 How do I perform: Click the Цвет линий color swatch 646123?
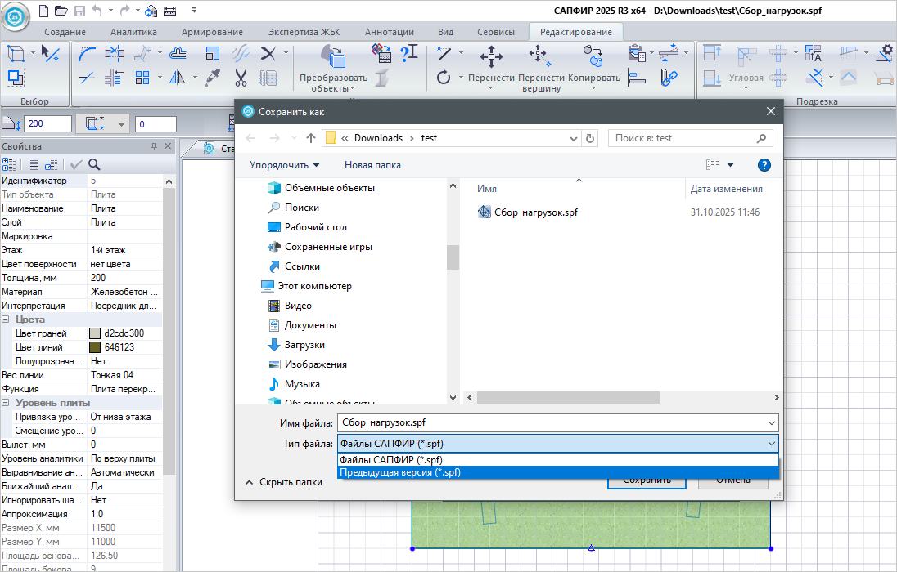[x=95, y=347]
